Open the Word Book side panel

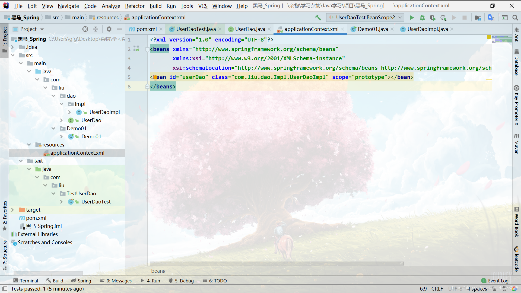click(516, 222)
